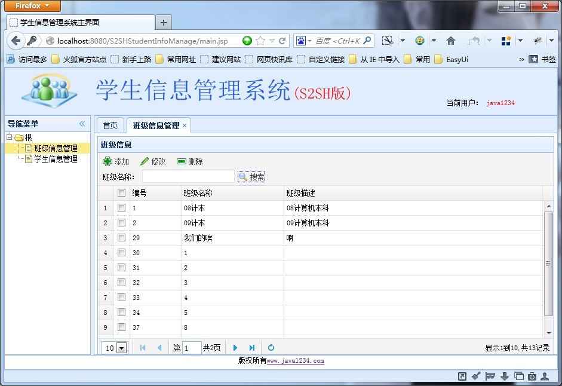
Task: Collapse the 根 tree node
Action: 10,137
